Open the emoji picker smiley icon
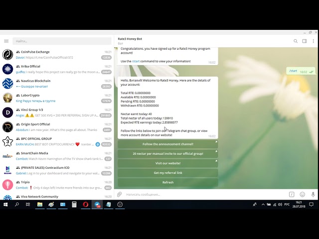This screenshot has width=319, height=239. coord(303,195)
